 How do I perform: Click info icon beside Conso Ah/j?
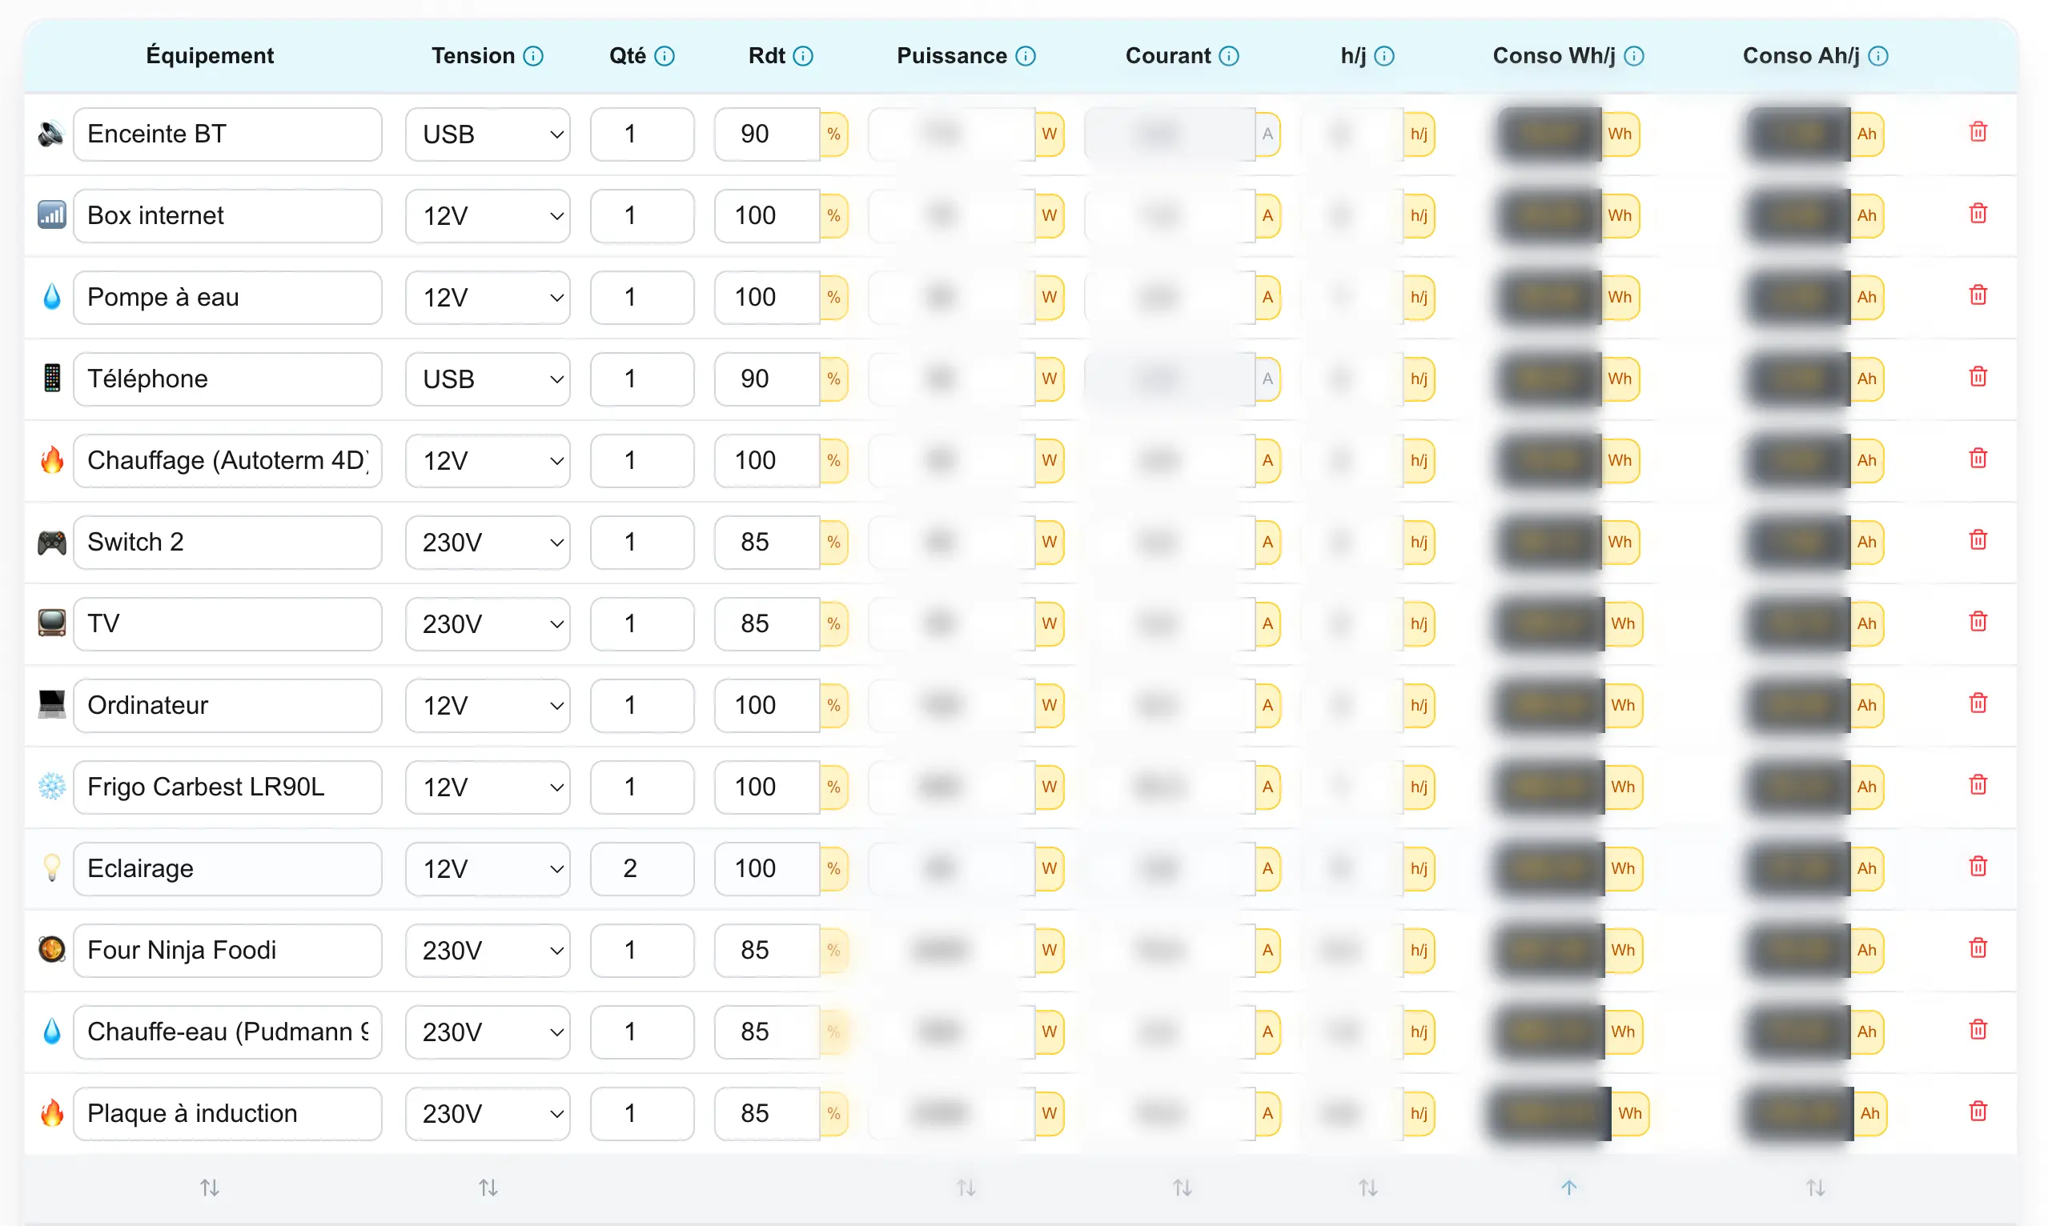coord(1877,56)
